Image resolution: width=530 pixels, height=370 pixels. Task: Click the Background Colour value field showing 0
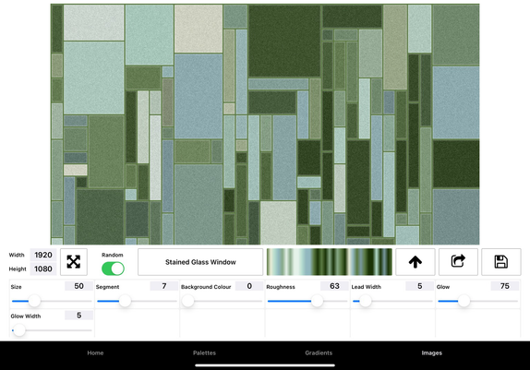pos(249,286)
